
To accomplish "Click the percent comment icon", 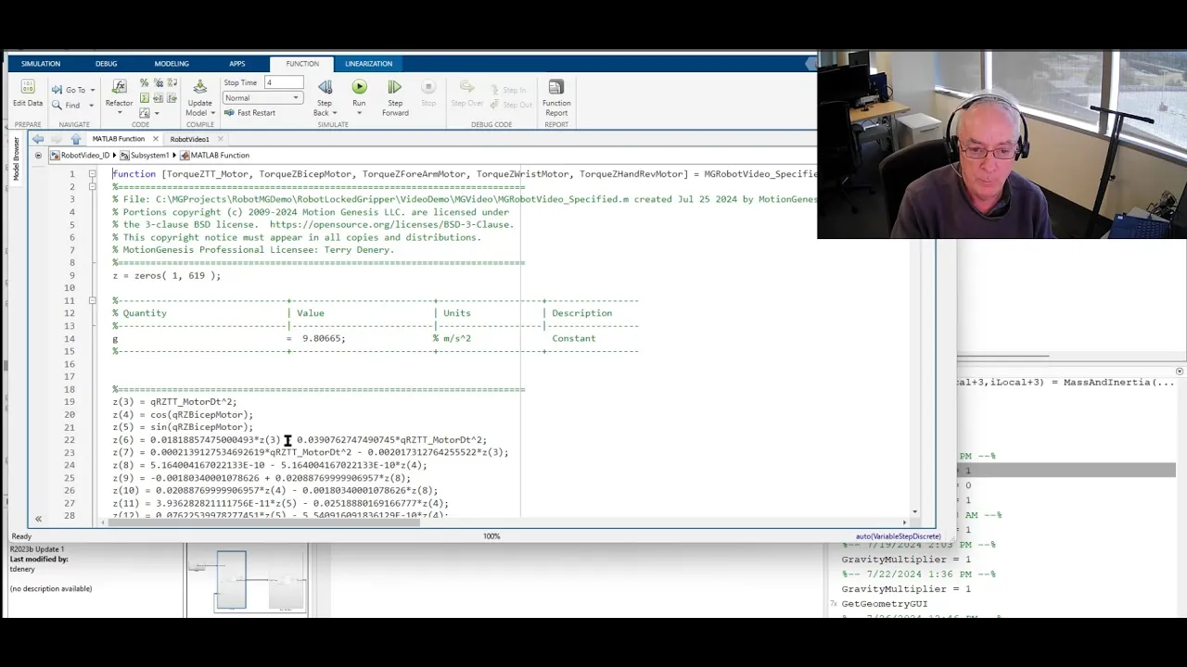I will click(x=144, y=82).
